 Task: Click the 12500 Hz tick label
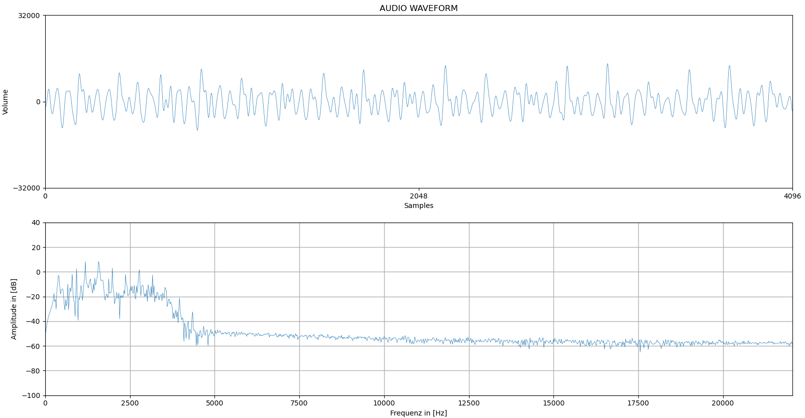click(x=469, y=403)
